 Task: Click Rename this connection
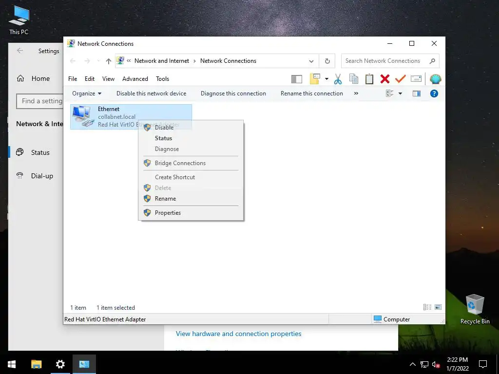click(x=311, y=93)
